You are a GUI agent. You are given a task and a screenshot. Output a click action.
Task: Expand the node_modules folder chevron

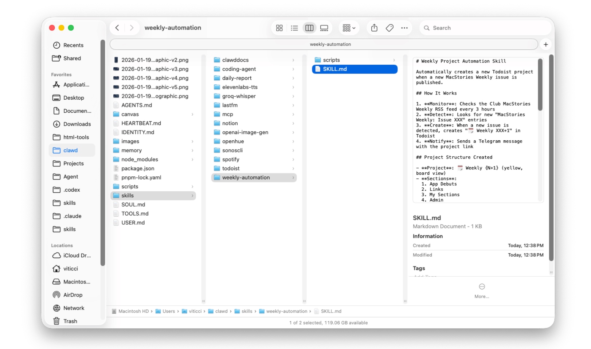[x=192, y=160]
